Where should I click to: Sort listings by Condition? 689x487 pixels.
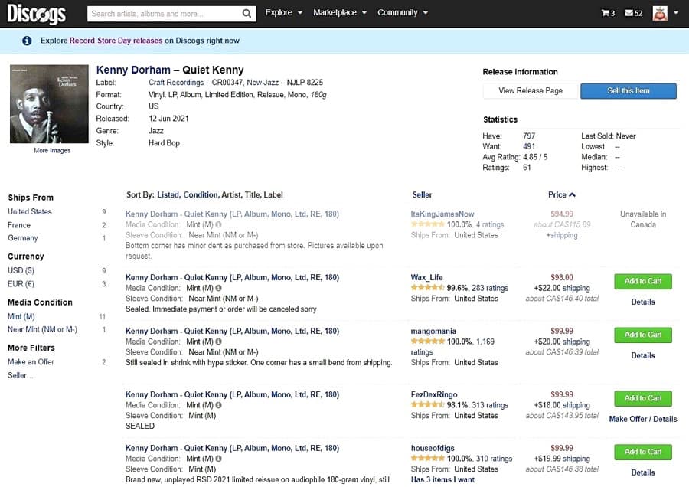tap(200, 195)
